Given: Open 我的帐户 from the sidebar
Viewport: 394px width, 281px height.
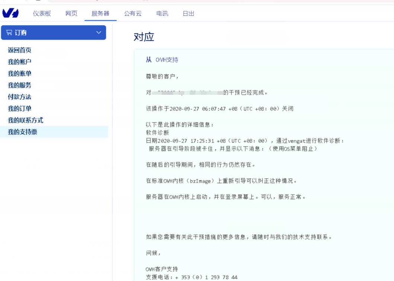Looking at the screenshot, I should tap(20, 62).
